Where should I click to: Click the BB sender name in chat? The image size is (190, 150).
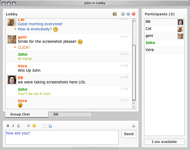click(x=21, y=78)
